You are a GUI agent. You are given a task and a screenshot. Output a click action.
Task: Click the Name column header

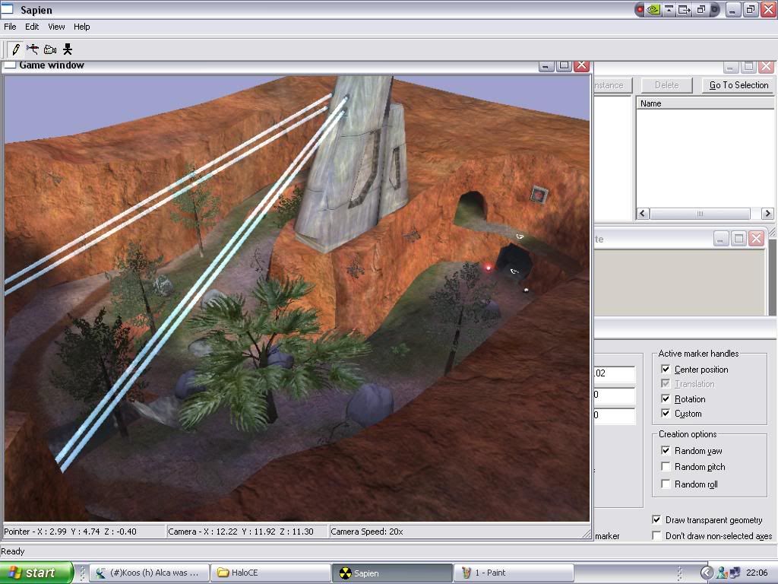(705, 103)
